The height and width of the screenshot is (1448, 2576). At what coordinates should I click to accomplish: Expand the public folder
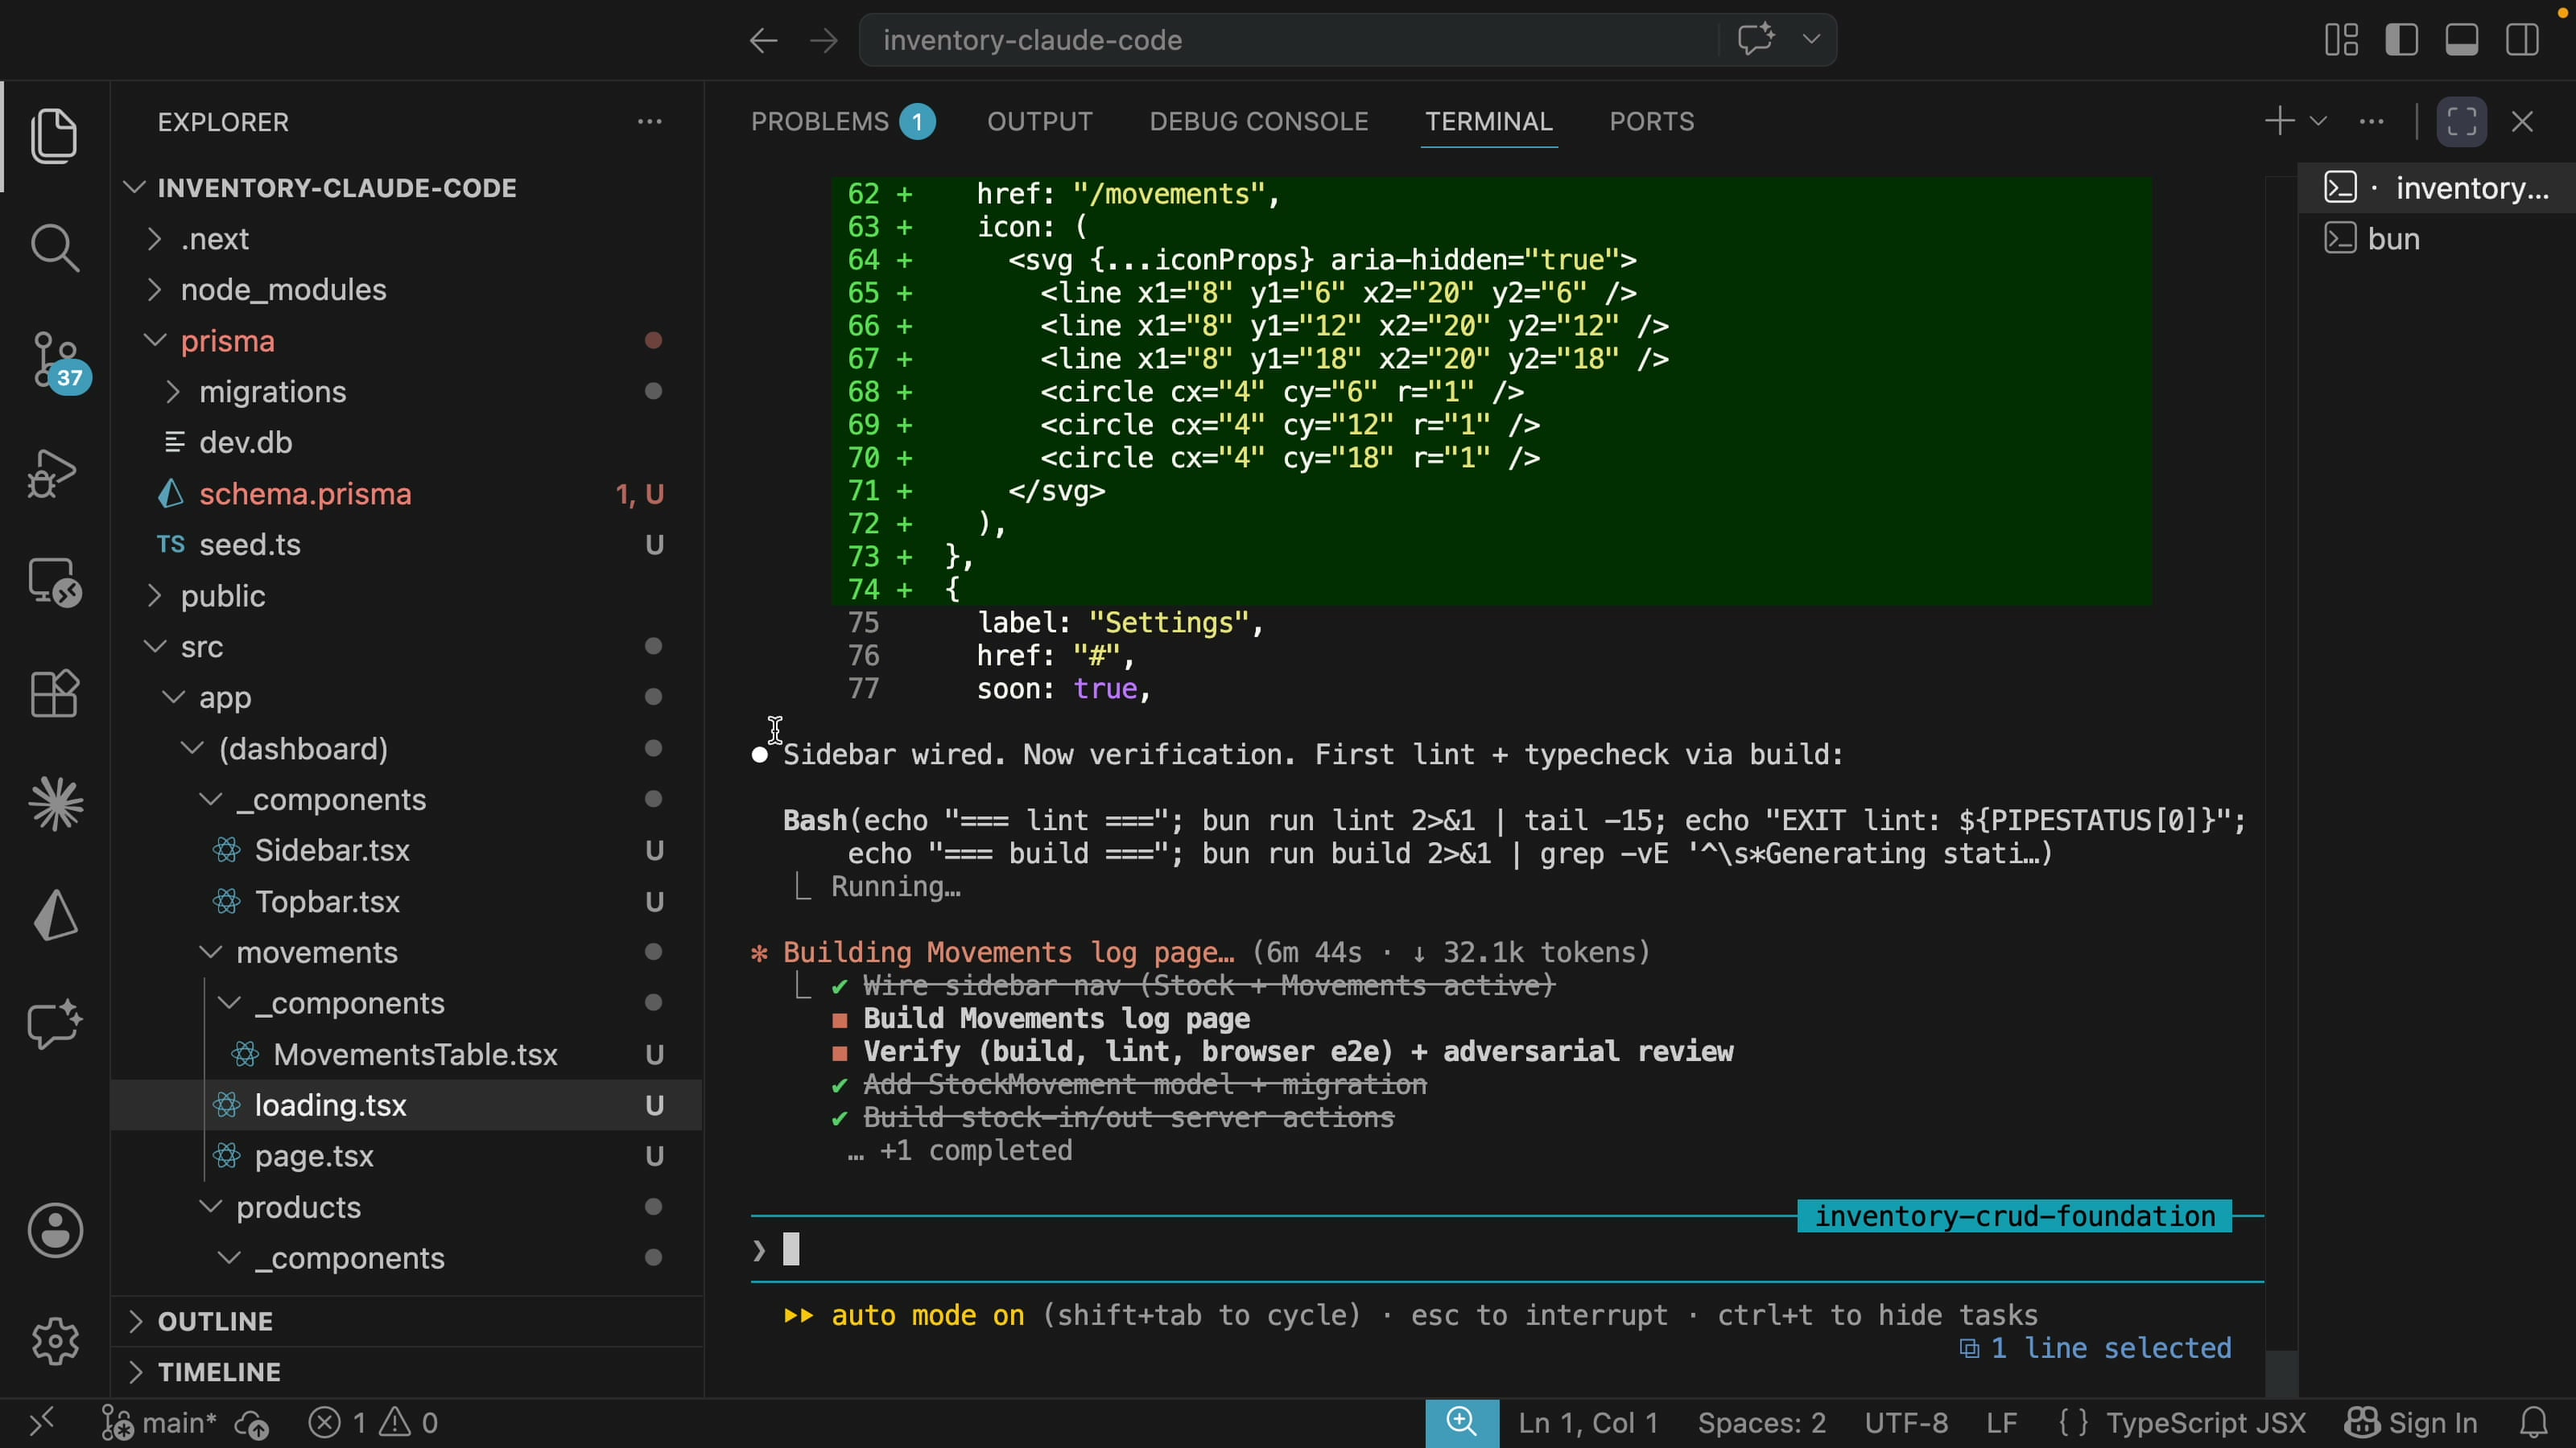[222, 595]
